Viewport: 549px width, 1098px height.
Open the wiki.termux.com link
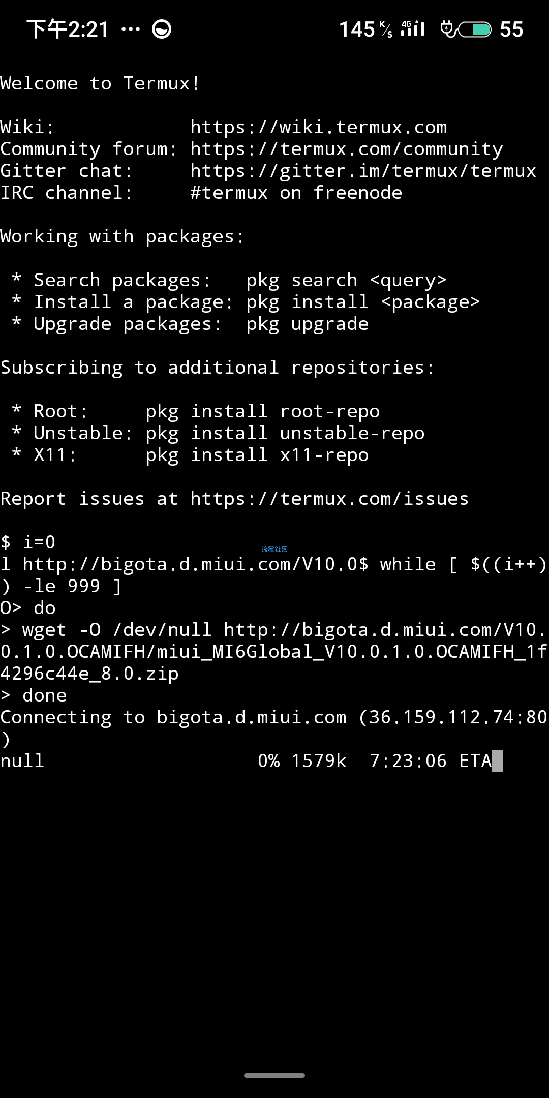(319, 127)
